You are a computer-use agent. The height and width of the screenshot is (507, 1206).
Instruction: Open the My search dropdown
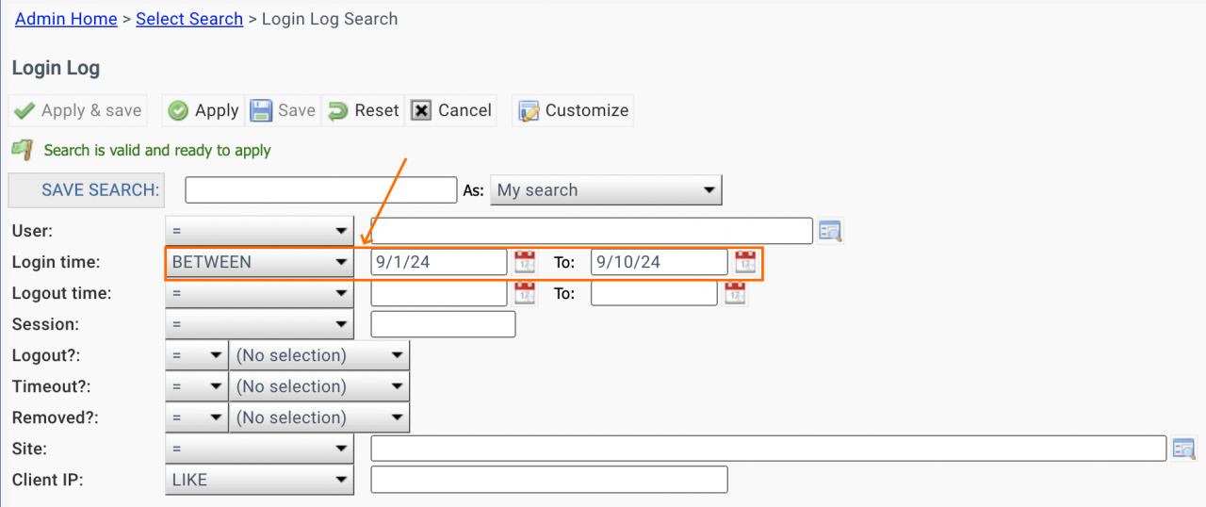(x=606, y=190)
